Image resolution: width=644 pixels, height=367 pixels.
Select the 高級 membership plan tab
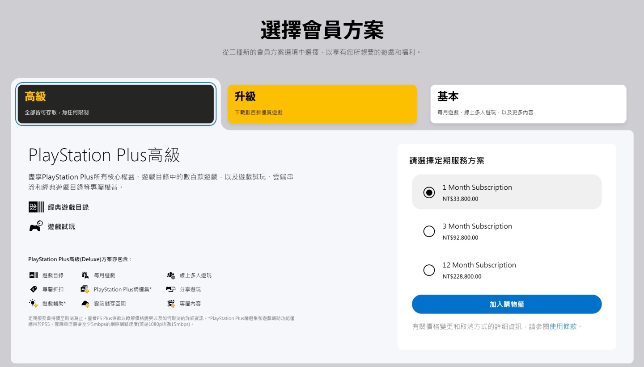tap(116, 104)
